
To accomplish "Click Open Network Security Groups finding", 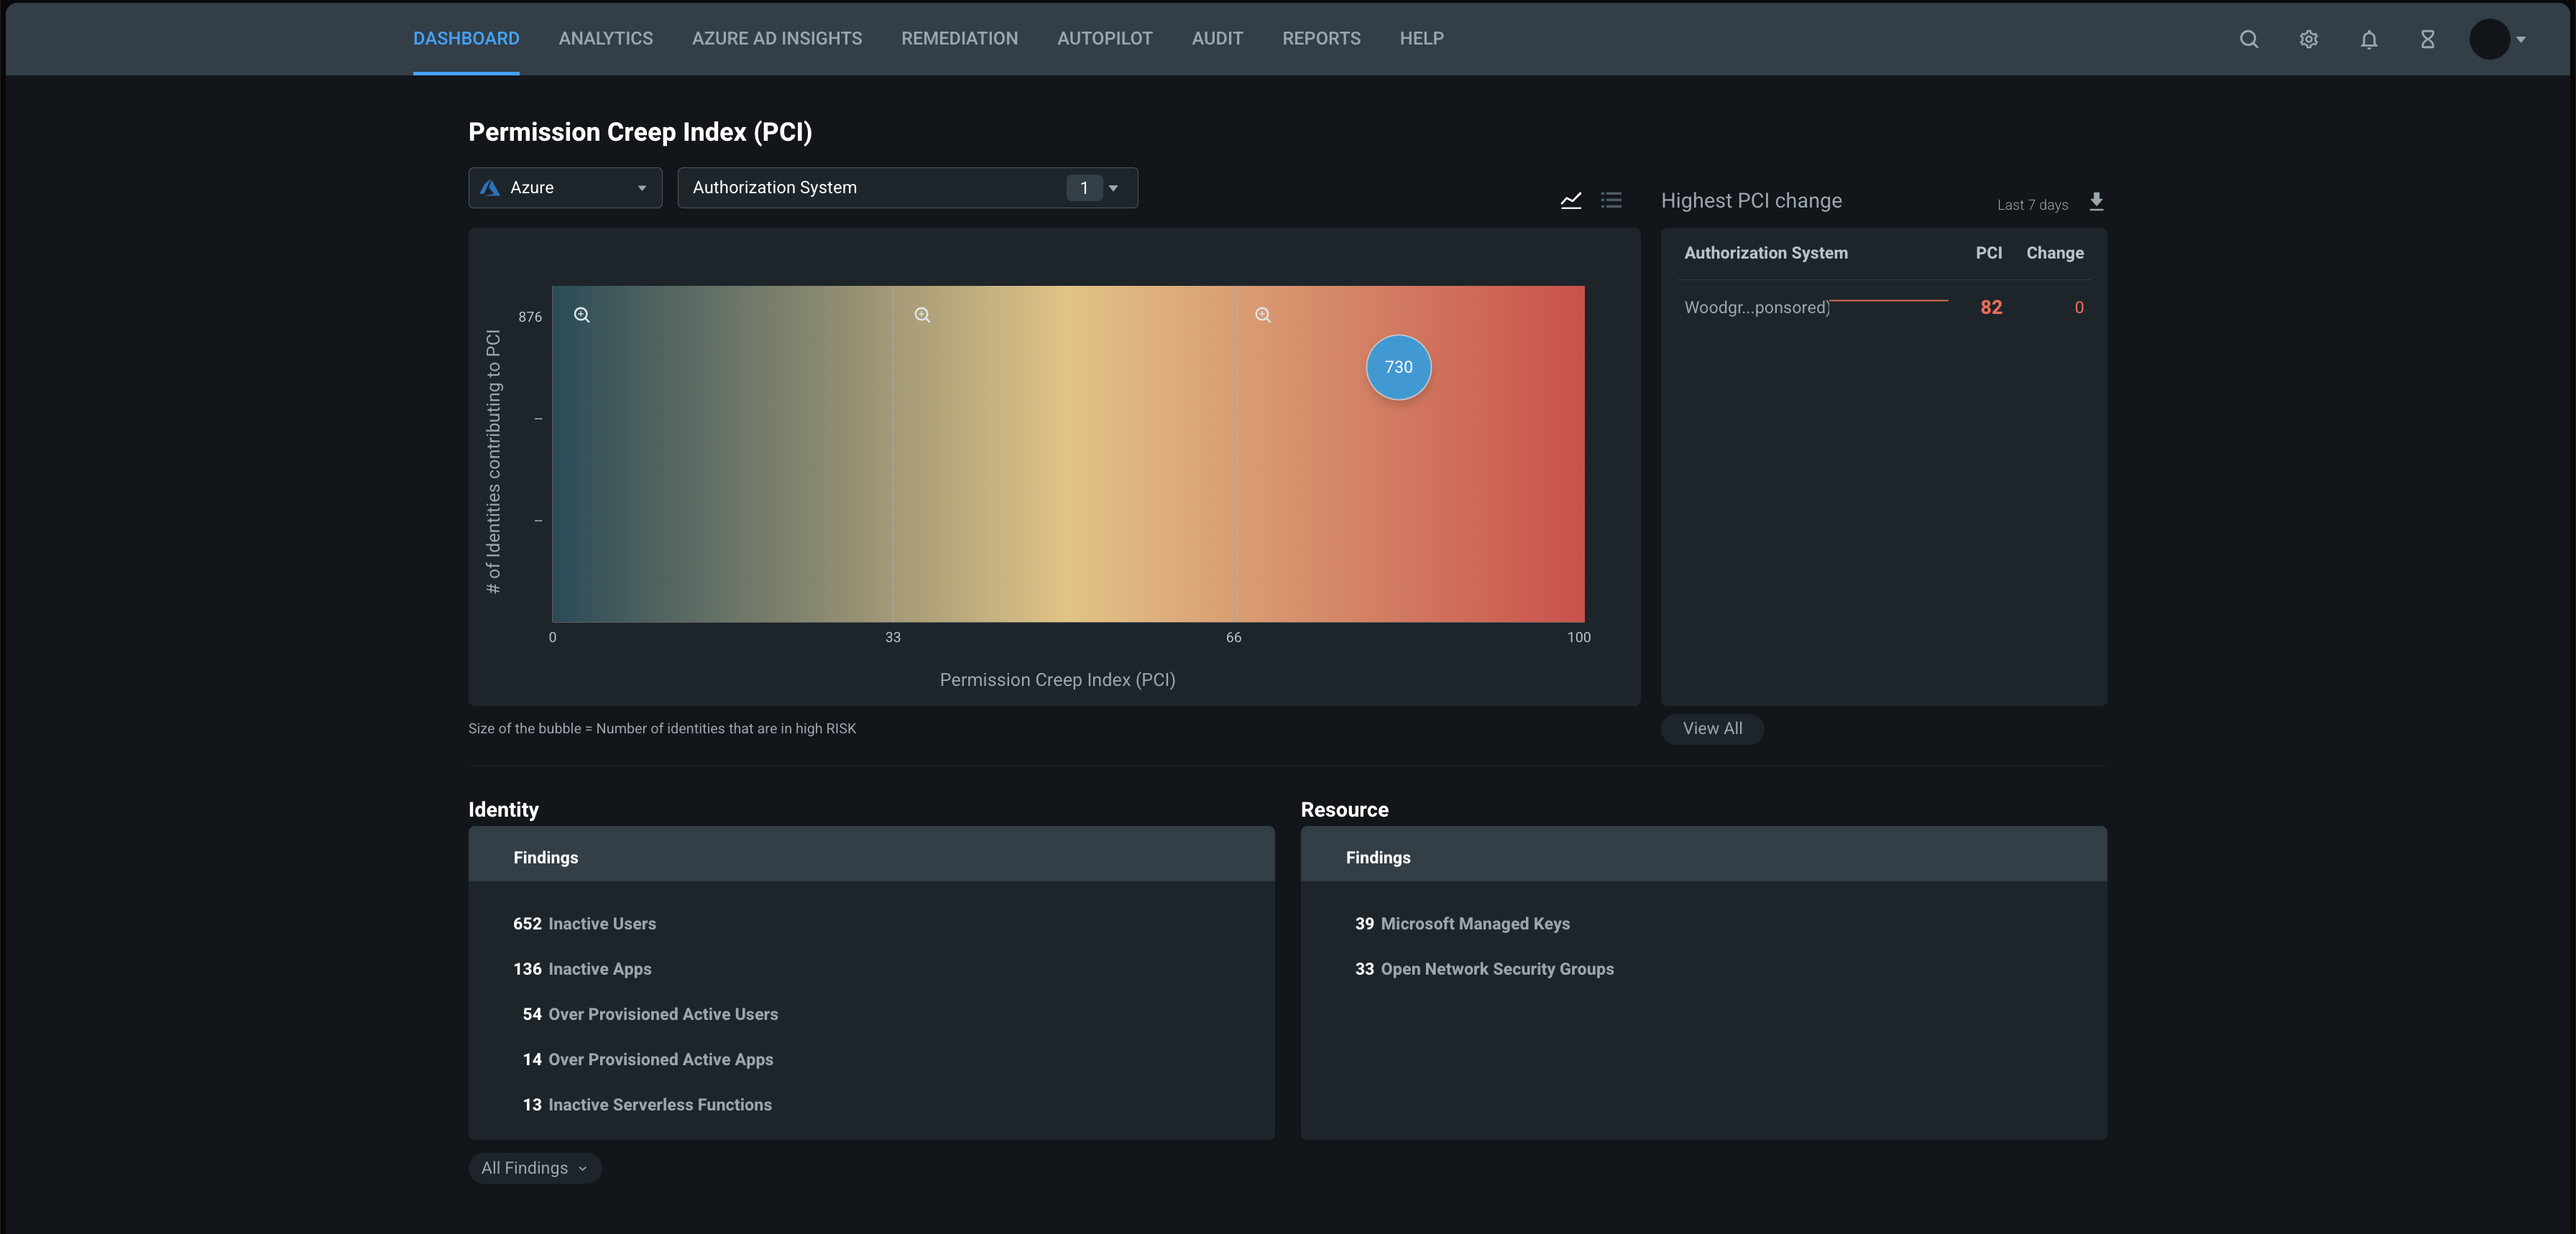I will [x=1495, y=968].
